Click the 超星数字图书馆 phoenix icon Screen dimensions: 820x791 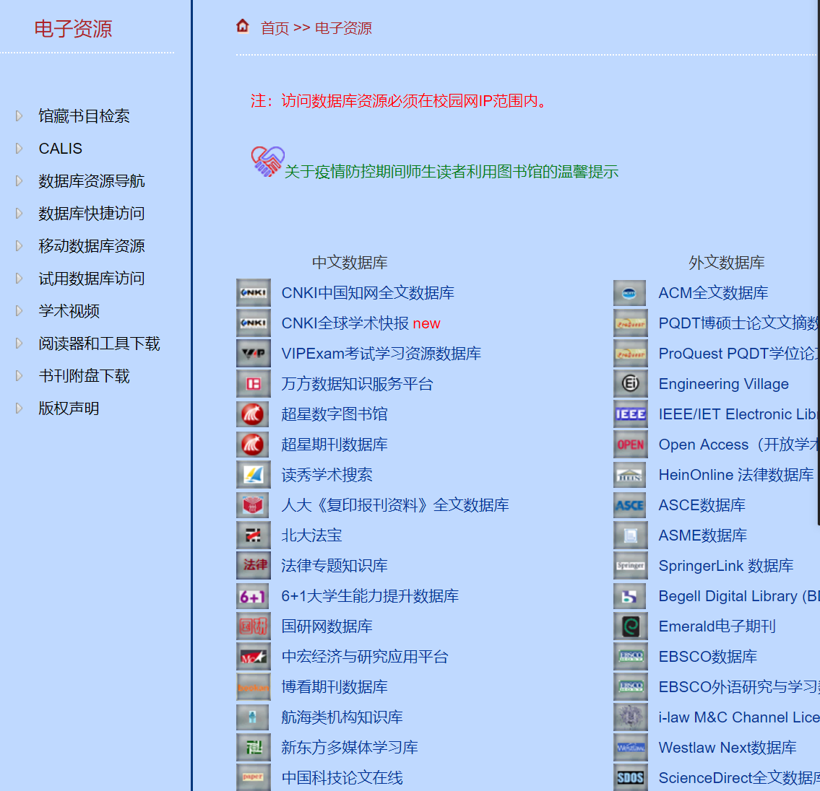point(254,414)
